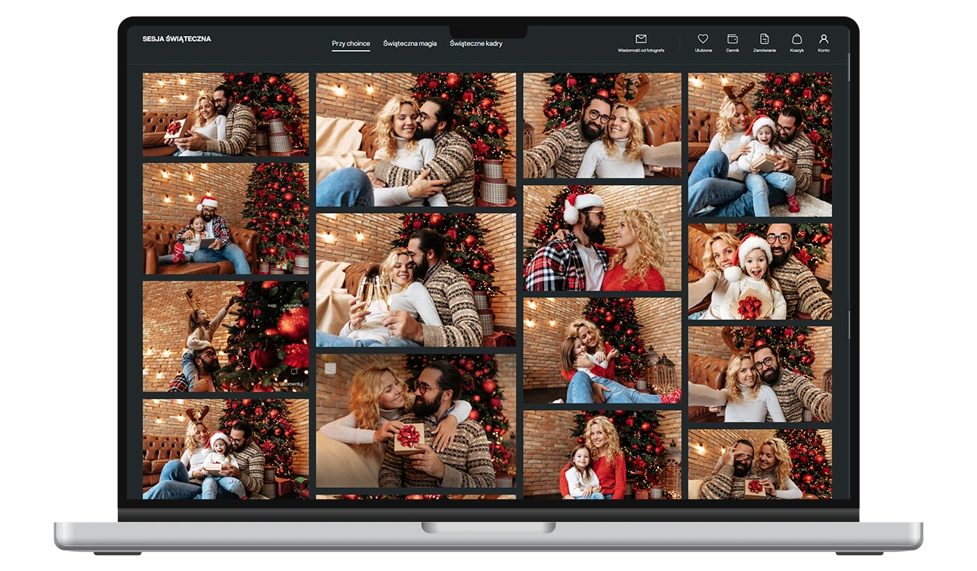Open the Koszyk shopping cart icon
Viewport: 977px width, 571px height.
pyautogui.click(x=796, y=39)
